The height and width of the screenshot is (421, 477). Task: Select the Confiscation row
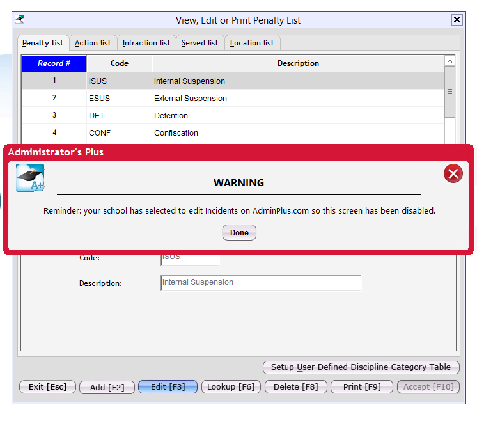click(x=233, y=132)
